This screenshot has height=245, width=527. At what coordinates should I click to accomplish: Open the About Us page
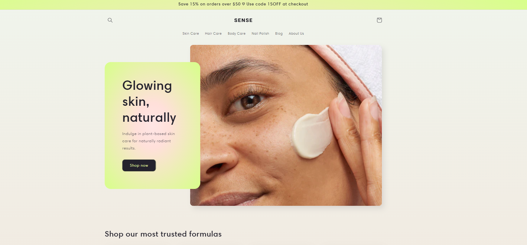[296, 33]
